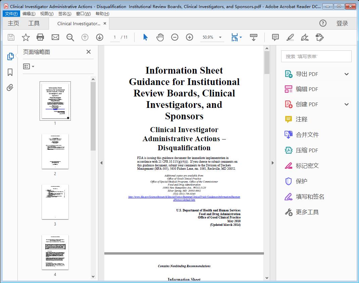The height and width of the screenshot is (283, 359).
Task: Select the Highlight text tool
Action: 290,37
